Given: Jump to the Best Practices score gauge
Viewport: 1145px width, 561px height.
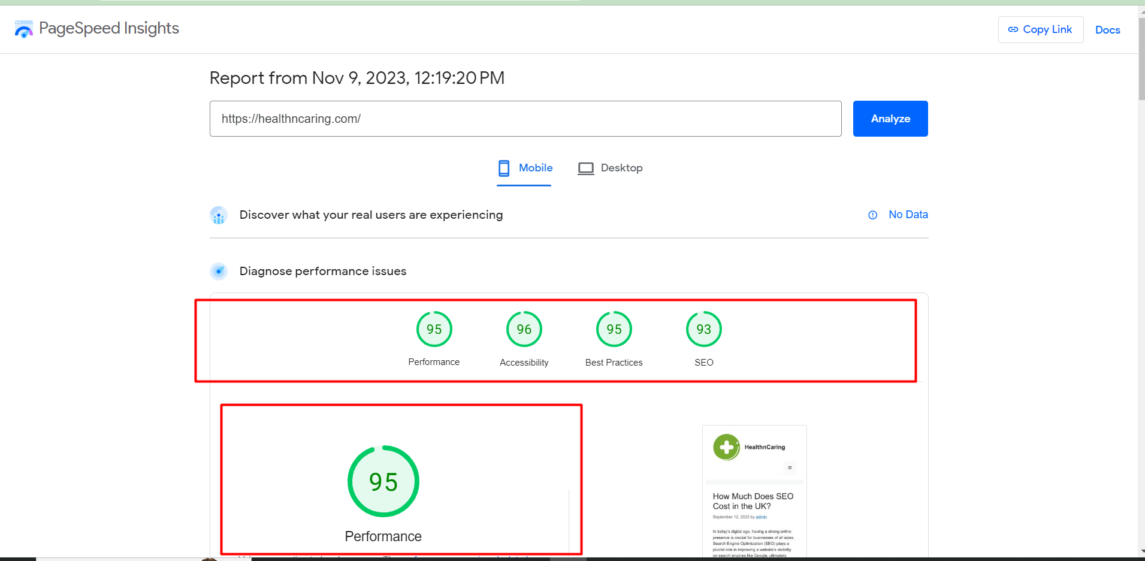Looking at the screenshot, I should tap(614, 330).
